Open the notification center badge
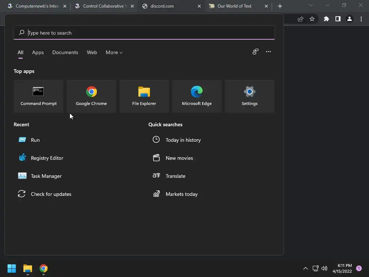 pyautogui.click(x=359, y=268)
